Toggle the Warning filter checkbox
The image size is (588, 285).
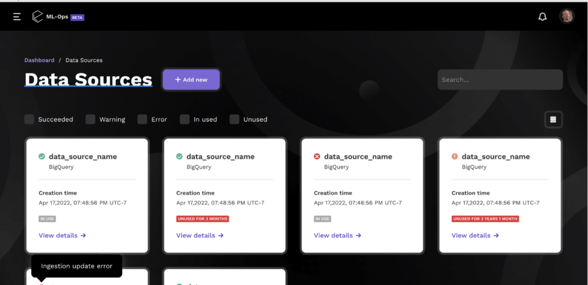coord(90,119)
